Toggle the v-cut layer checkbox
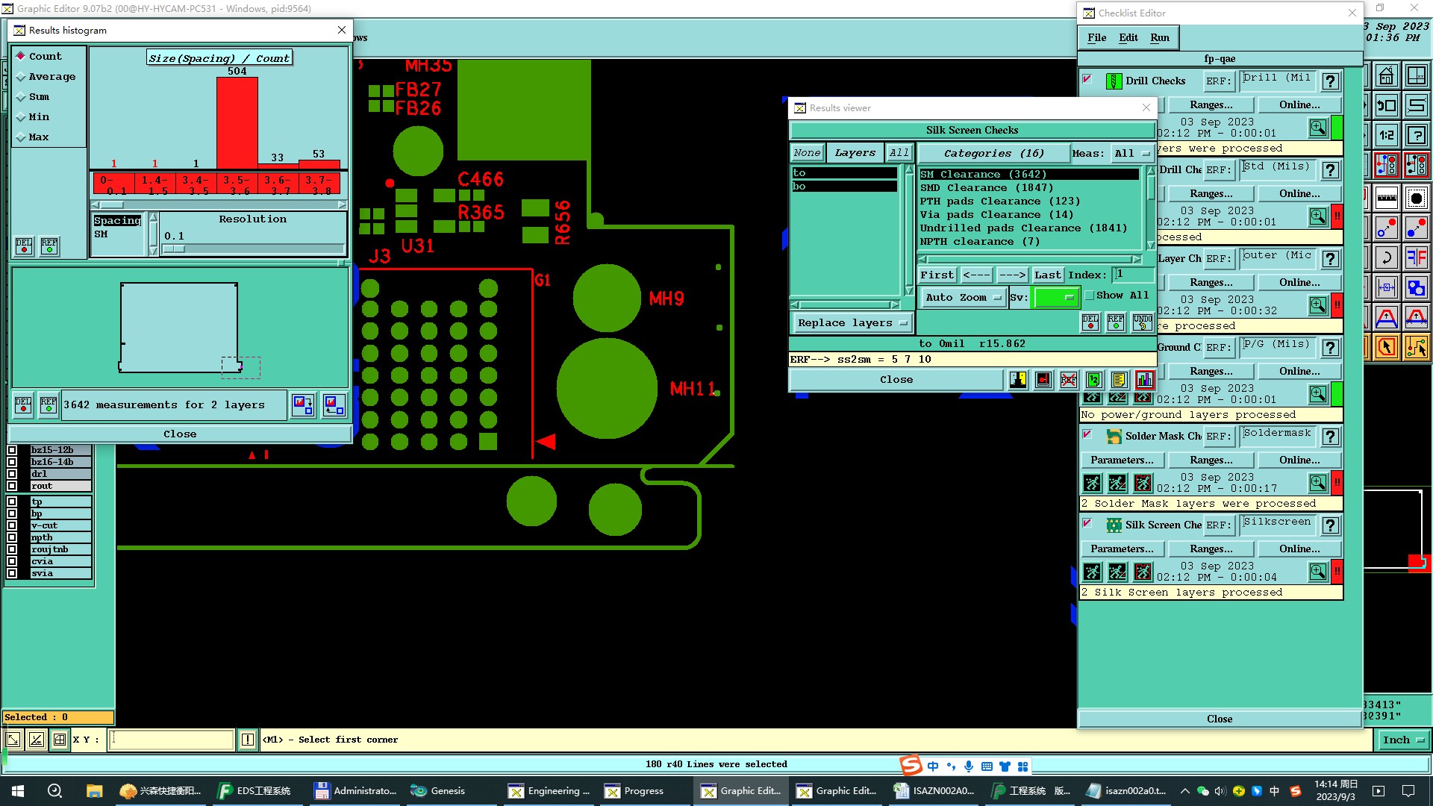The width and height of the screenshot is (1433, 806). click(12, 525)
